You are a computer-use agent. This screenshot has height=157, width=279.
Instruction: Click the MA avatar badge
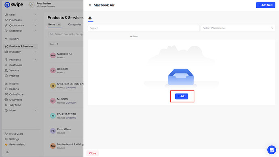(53, 55)
